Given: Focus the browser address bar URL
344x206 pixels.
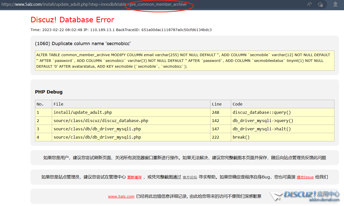Looking at the screenshot, I should (101, 4).
